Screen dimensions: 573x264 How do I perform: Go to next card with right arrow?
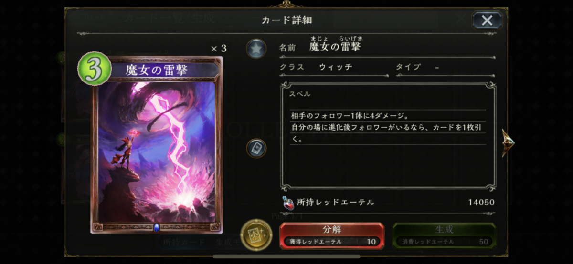(508, 142)
